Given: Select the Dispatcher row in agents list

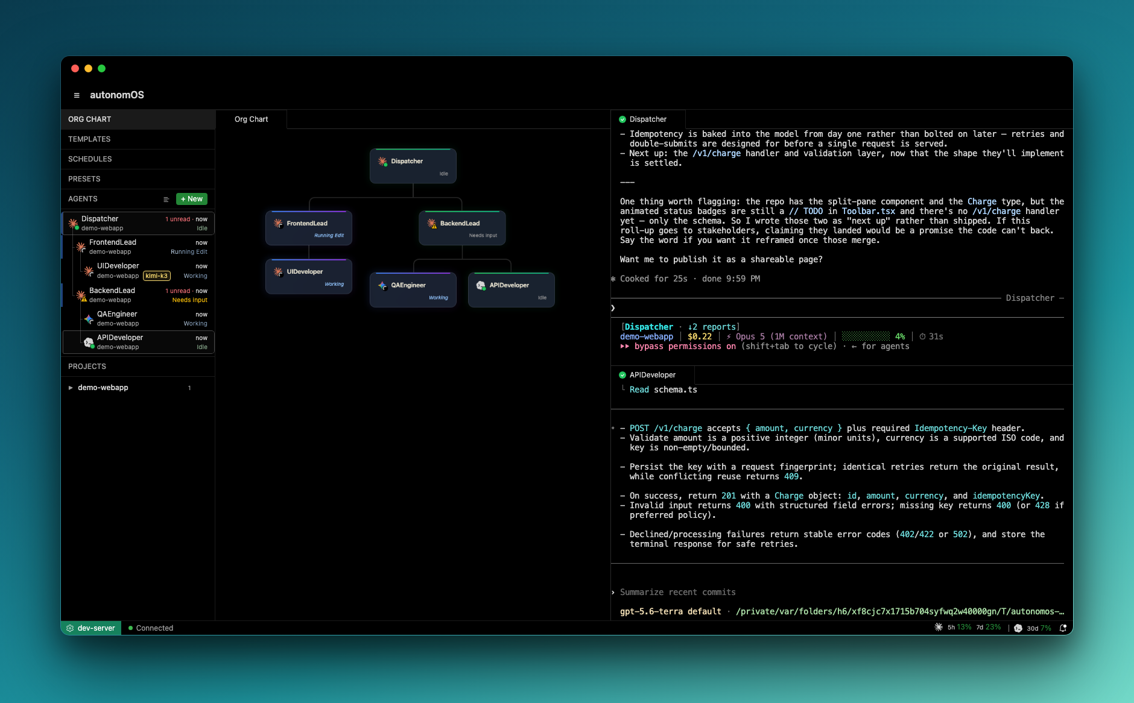Looking at the screenshot, I should [139, 223].
